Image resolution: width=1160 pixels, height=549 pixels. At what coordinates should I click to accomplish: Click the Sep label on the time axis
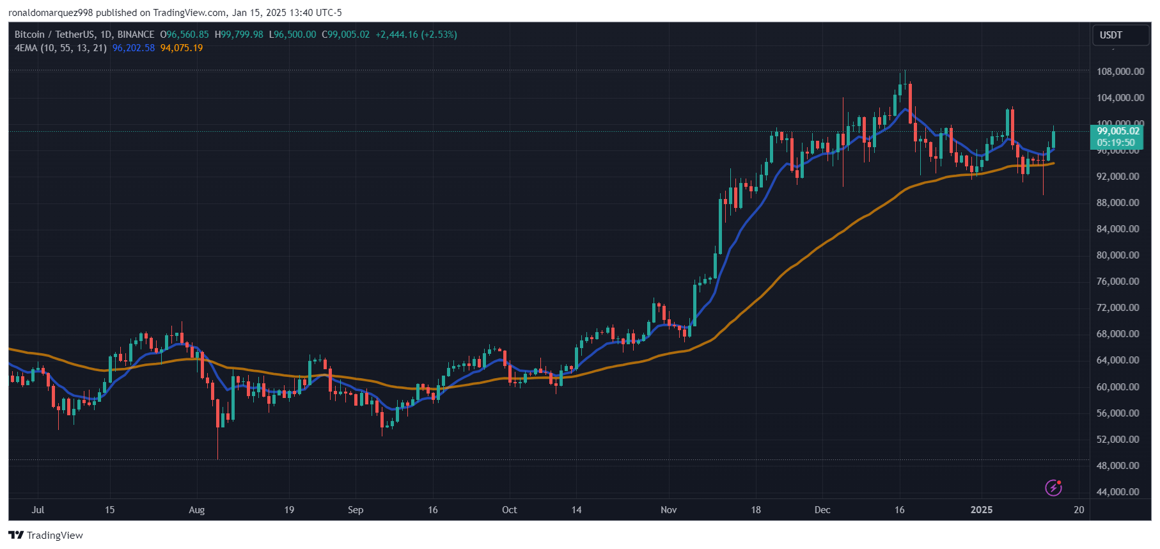[x=356, y=510]
